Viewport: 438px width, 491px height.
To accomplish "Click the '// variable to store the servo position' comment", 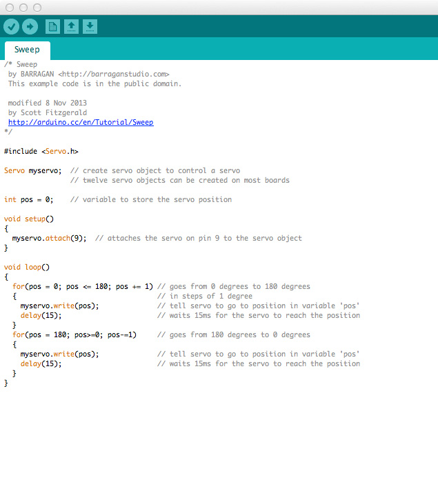I will (x=151, y=199).
